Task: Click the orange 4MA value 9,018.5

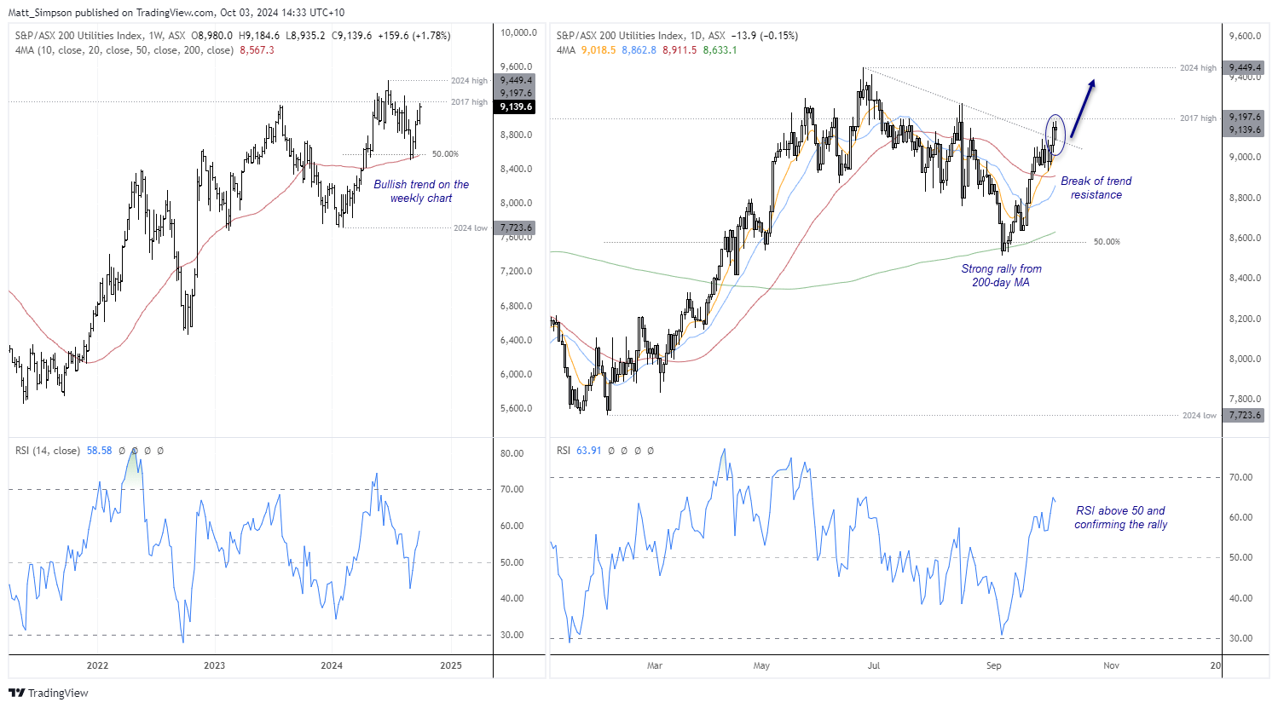Action: pyautogui.click(x=599, y=50)
